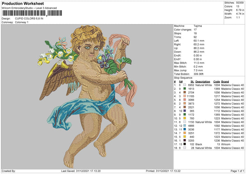
Task: Select thread code 1177 in stop 13
Action: pyautogui.click(x=217, y=129)
